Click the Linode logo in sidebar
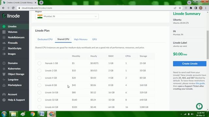The width and height of the screenshot is (209, 117). pos(11,16)
